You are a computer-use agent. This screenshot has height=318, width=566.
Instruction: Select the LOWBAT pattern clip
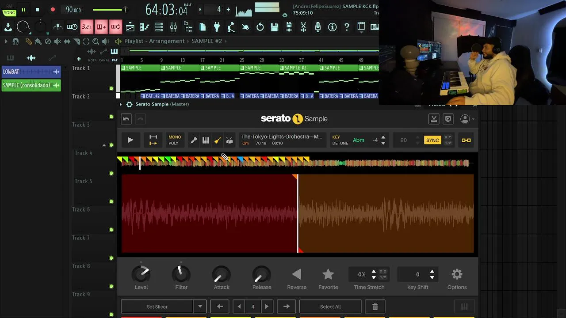point(31,72)
